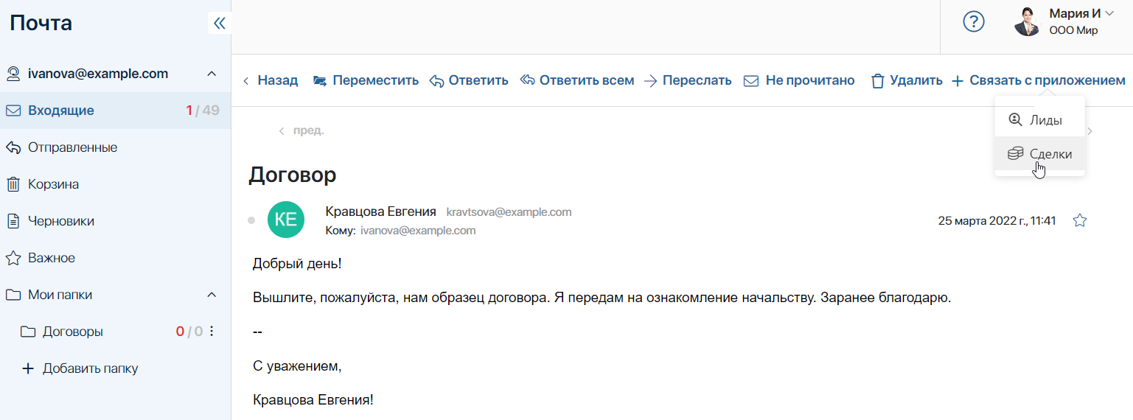Click Связать с приложением button

pyautogui.click(x=1039, y=80)
